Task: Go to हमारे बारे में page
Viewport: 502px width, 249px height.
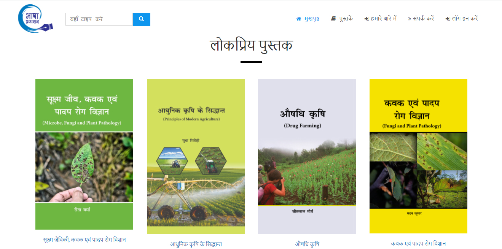Action: click(384, 18)
